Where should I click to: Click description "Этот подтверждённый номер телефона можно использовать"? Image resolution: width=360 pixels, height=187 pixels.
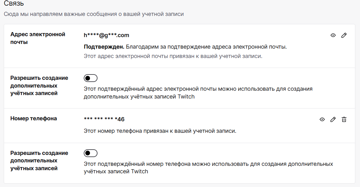(x=208, y=164)
